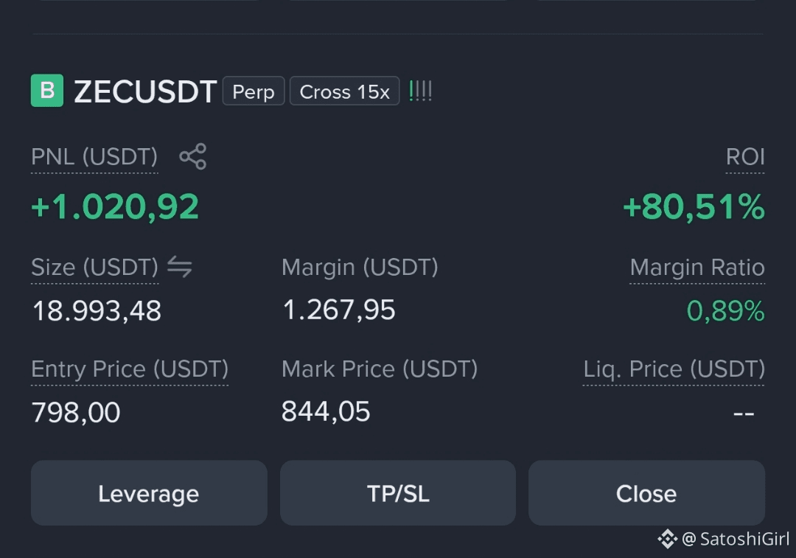Image resolution: width=796 pixels, height=558 pixels.
Task: Open the Cross 15x margin mode tag
Action: tap(345, 91)
